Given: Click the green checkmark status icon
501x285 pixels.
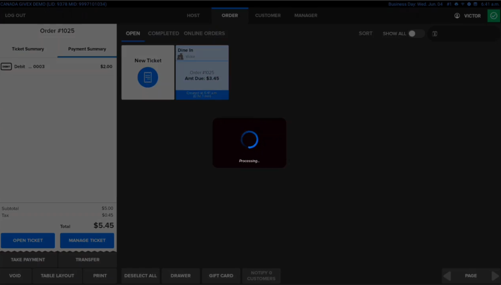Looking at the screenshot, I should (x=494, y=16).
